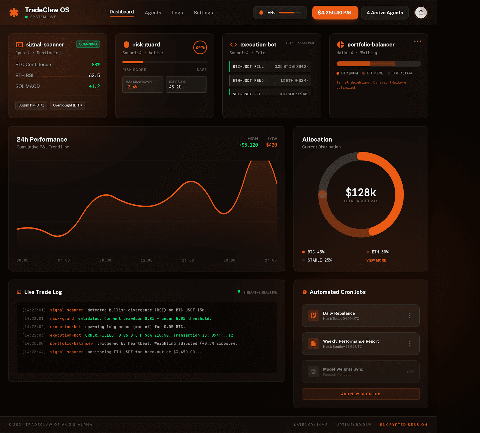Click the ADD NEW CRON JOB button
Image resolution: width=480 pixels, height=433 pixels.
pyautogui.click(x=361, y=394)
